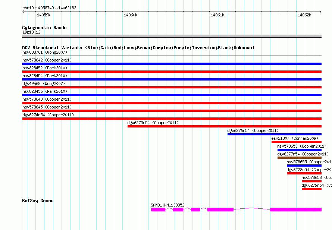
Task: Click the last, longest SAMD1 exon block
Action: click(x=295, y=209)
